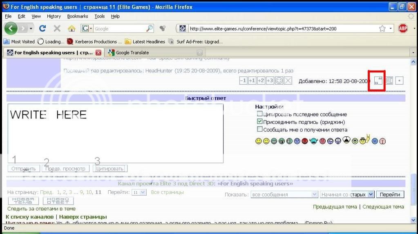Click the Firefox reload page icon
The height and width of the screenshot is (234, 418).
(42, 29)
